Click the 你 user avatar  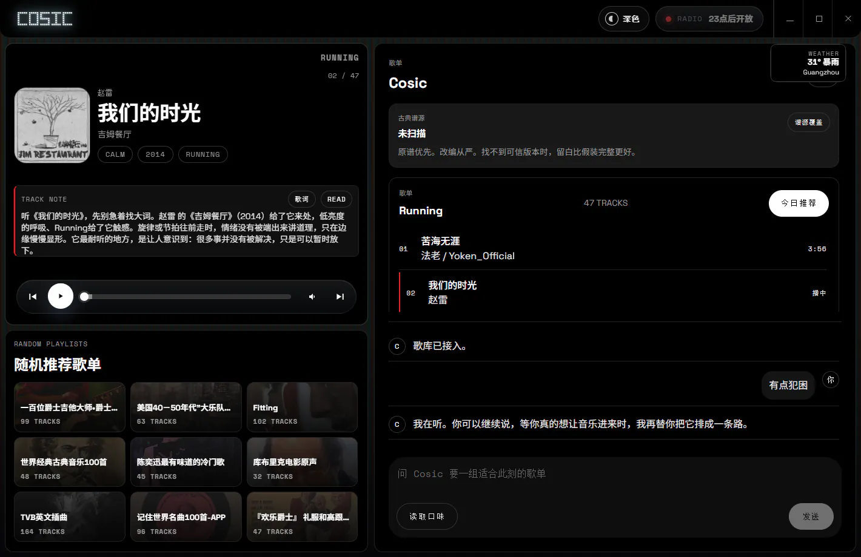[x=831, y=380]
